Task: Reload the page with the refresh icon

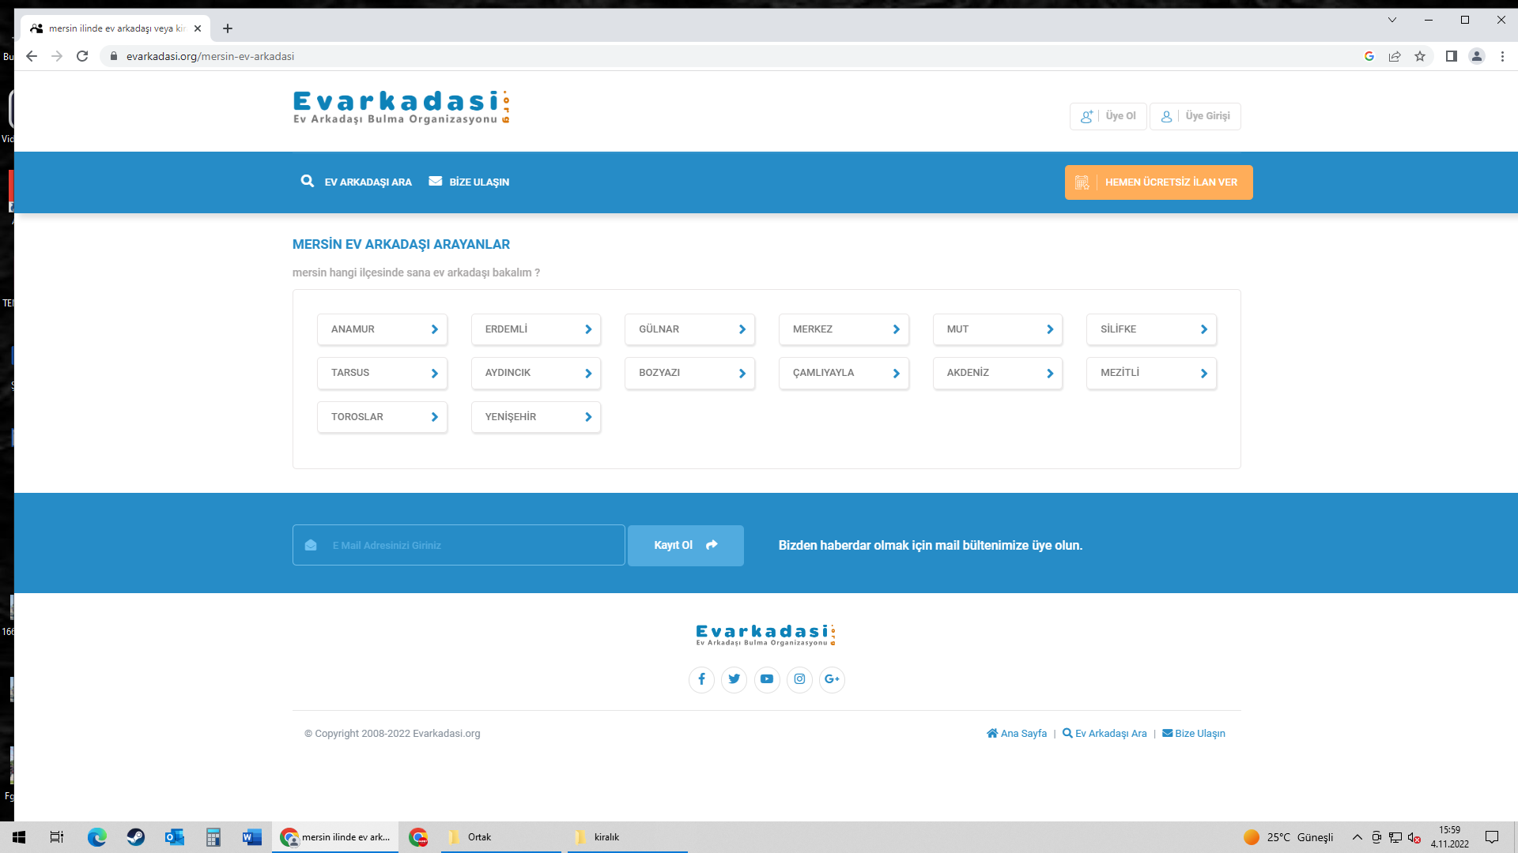Action: (82, 56)
